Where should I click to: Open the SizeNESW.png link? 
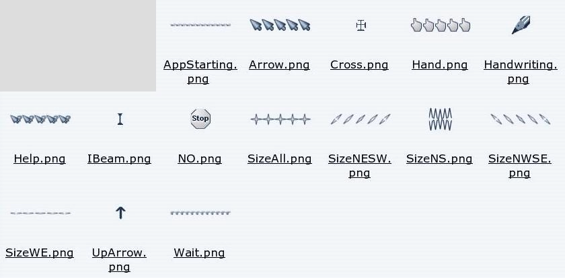360,166
